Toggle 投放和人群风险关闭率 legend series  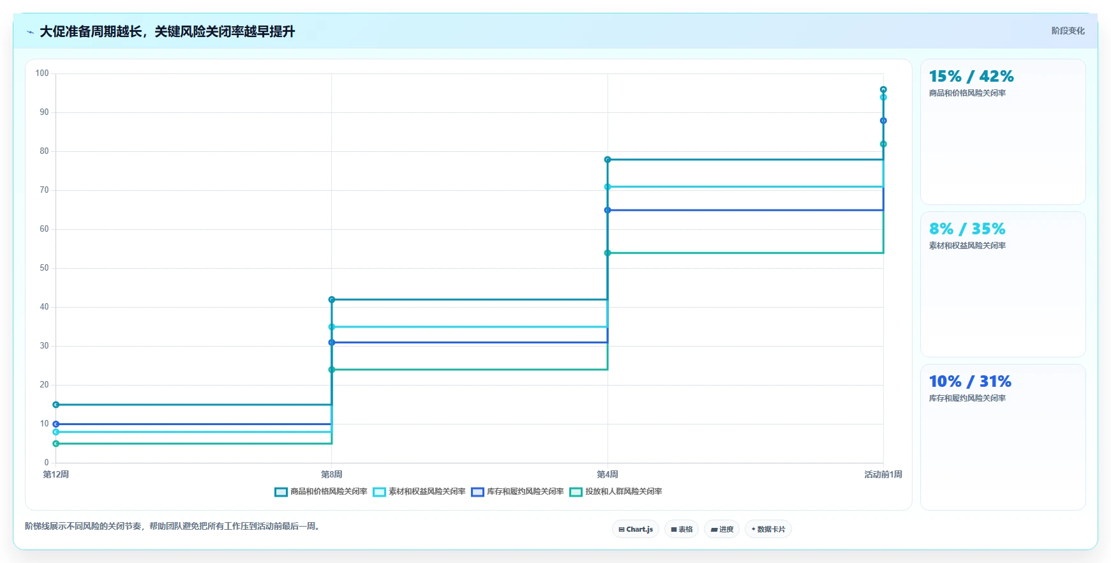616,492
